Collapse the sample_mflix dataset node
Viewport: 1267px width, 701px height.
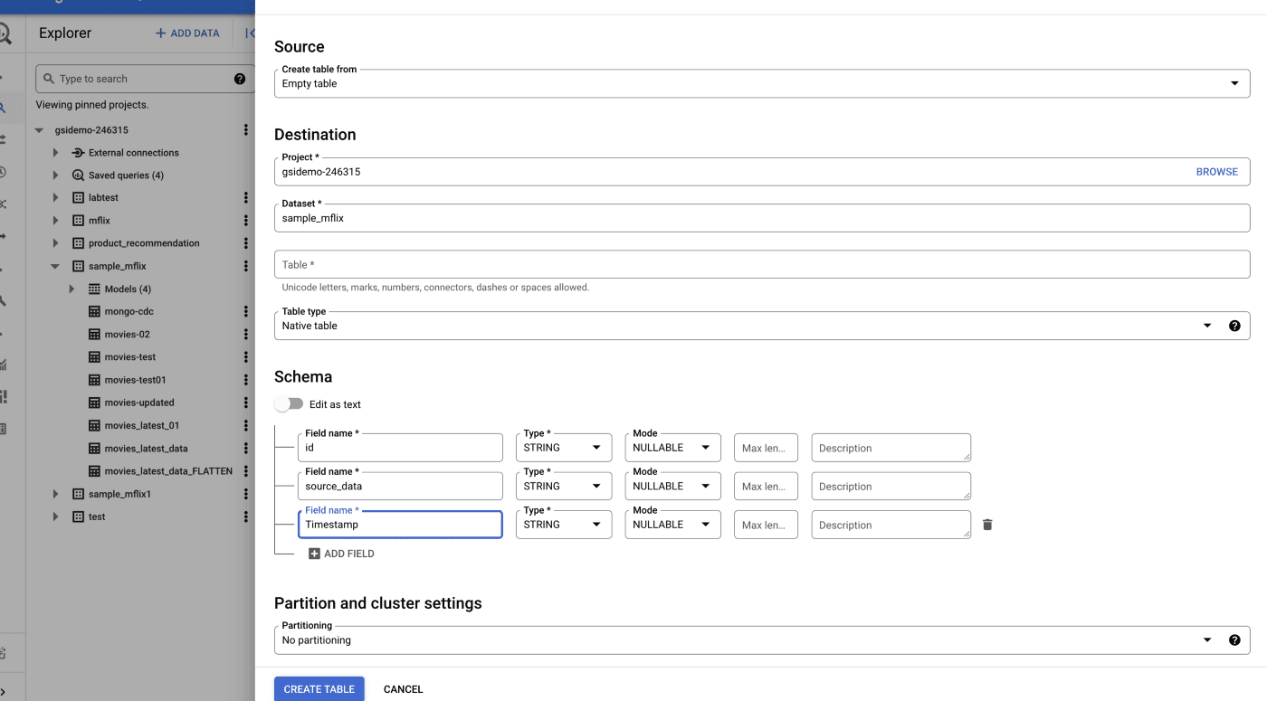point(55,267)
